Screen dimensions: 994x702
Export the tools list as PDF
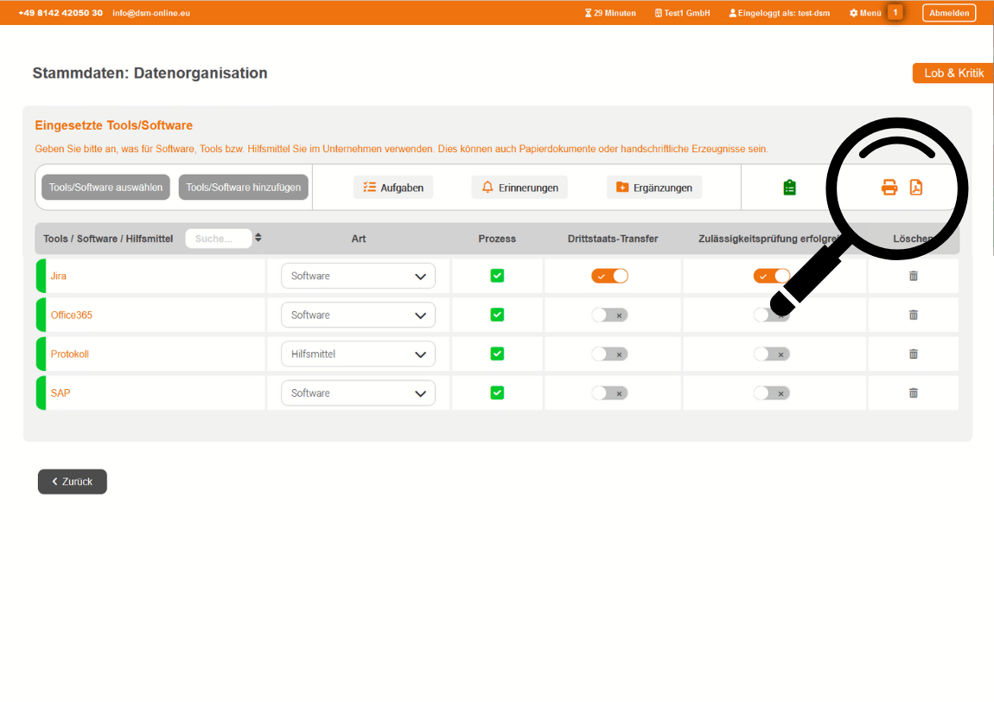point(917,187)
